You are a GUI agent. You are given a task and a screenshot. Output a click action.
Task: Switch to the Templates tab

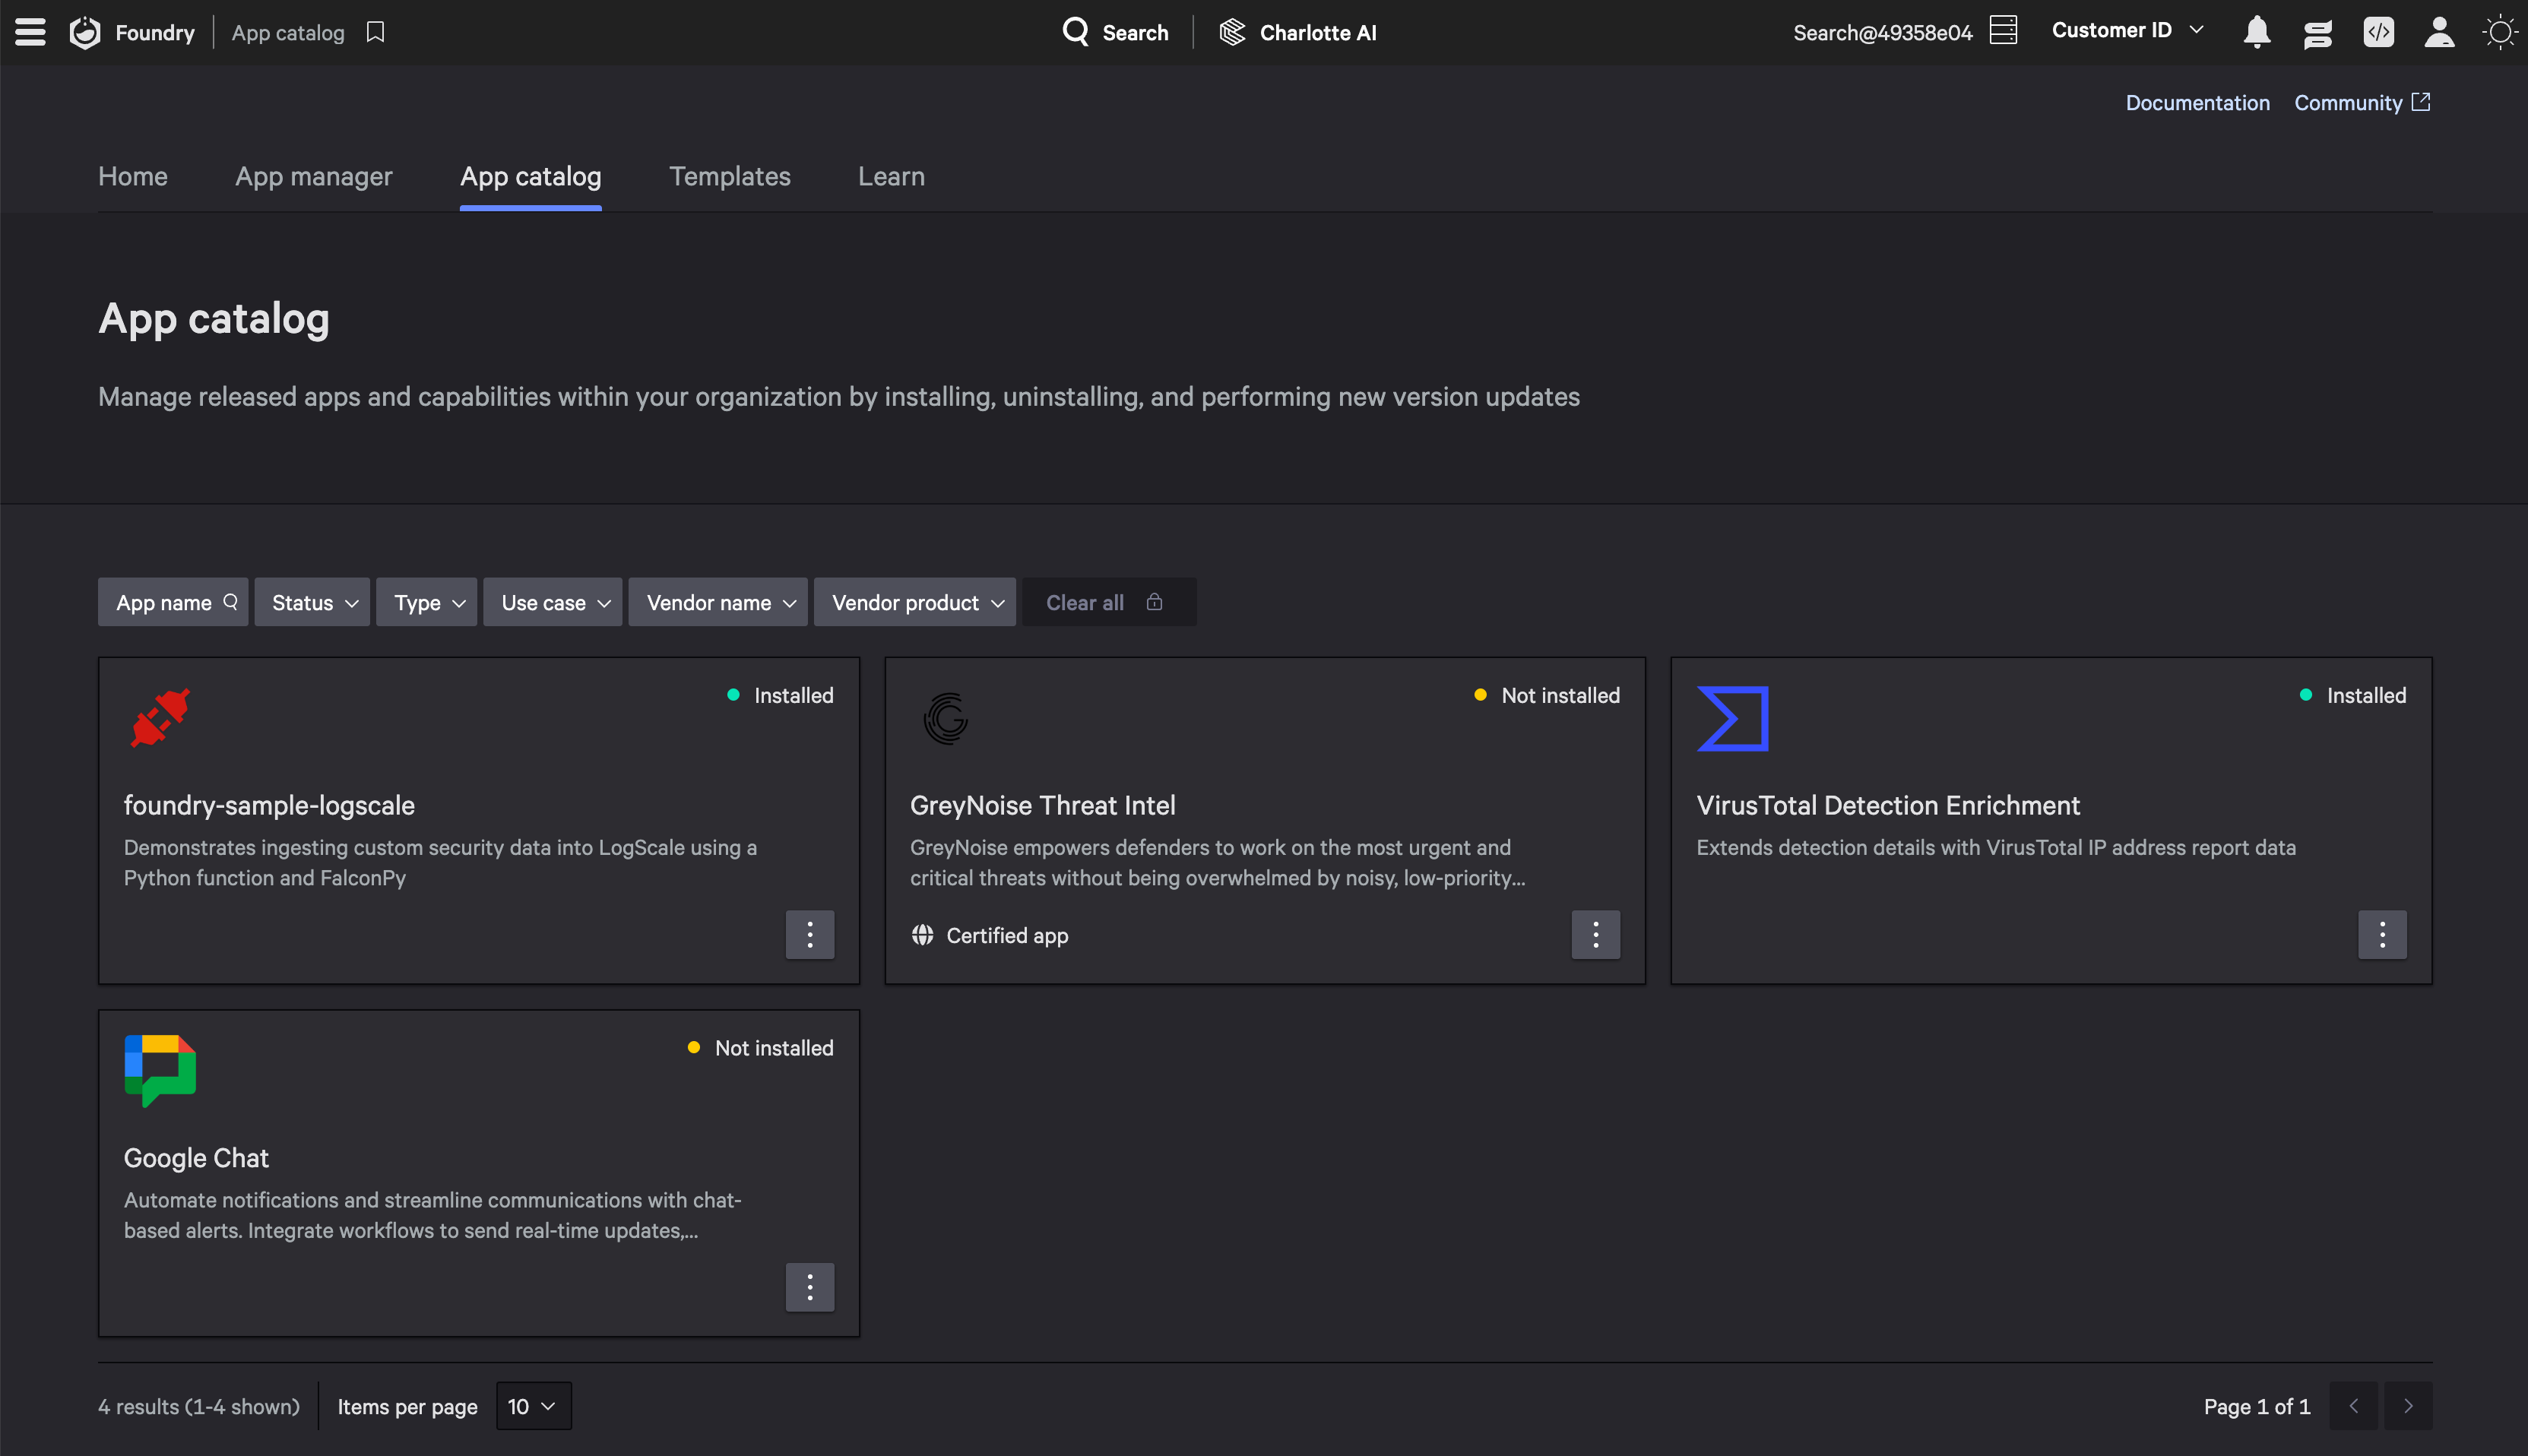pyautogui.click(x=729, y=176)
